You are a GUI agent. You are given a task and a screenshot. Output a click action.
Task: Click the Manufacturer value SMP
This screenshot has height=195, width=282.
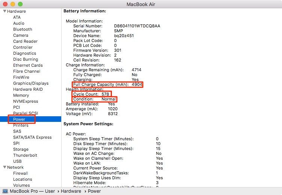tap(119, 31)
